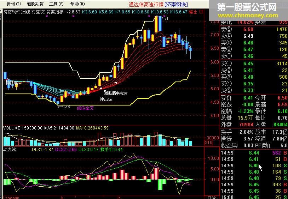Click the 2008年 date label on time axis
The height and width of the screenshot is (199, 288).
(x=12, y=198)
